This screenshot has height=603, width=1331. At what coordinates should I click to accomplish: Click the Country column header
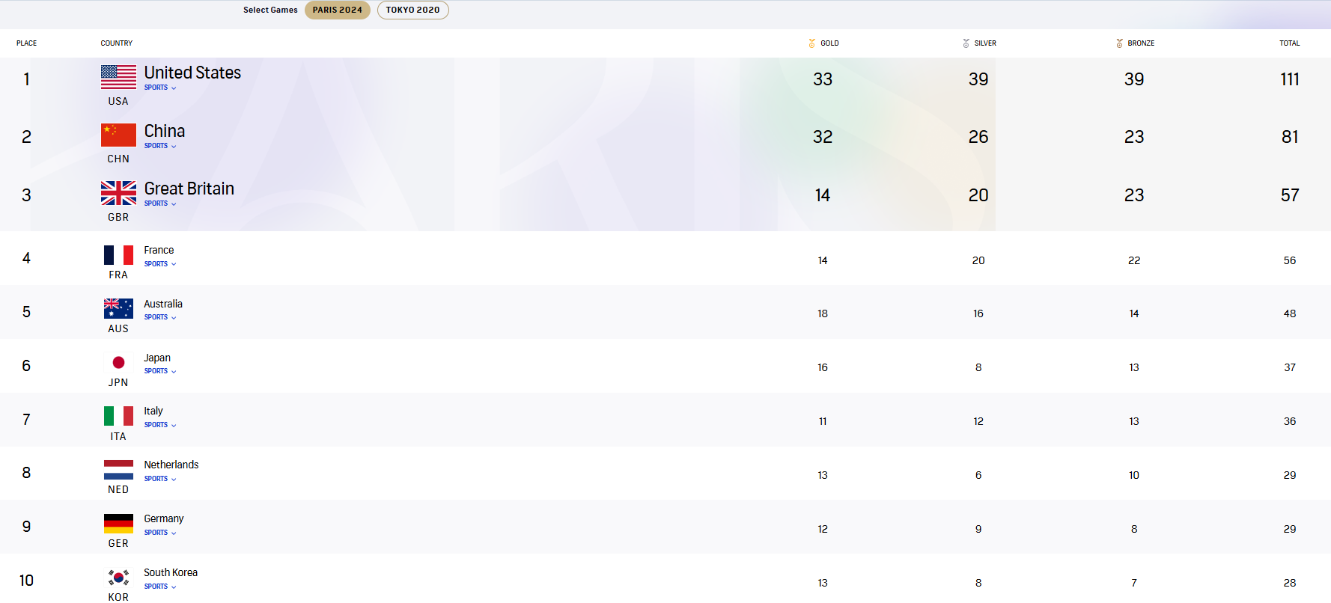(117, 43)
